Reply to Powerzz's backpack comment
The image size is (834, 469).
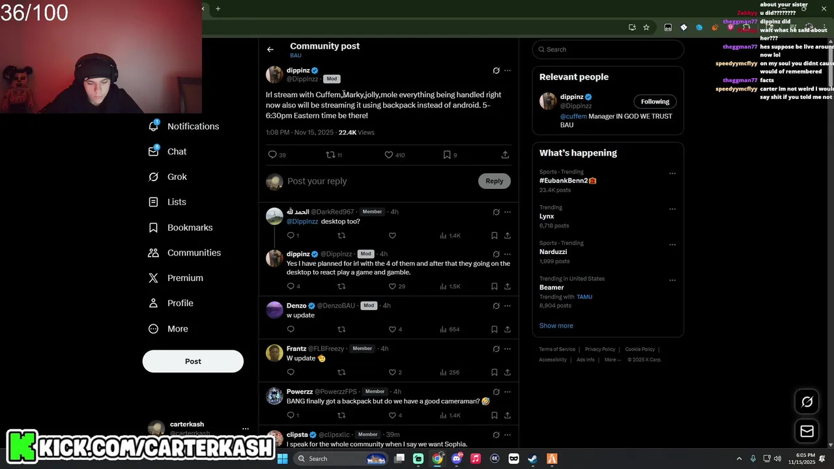point(293,416)
